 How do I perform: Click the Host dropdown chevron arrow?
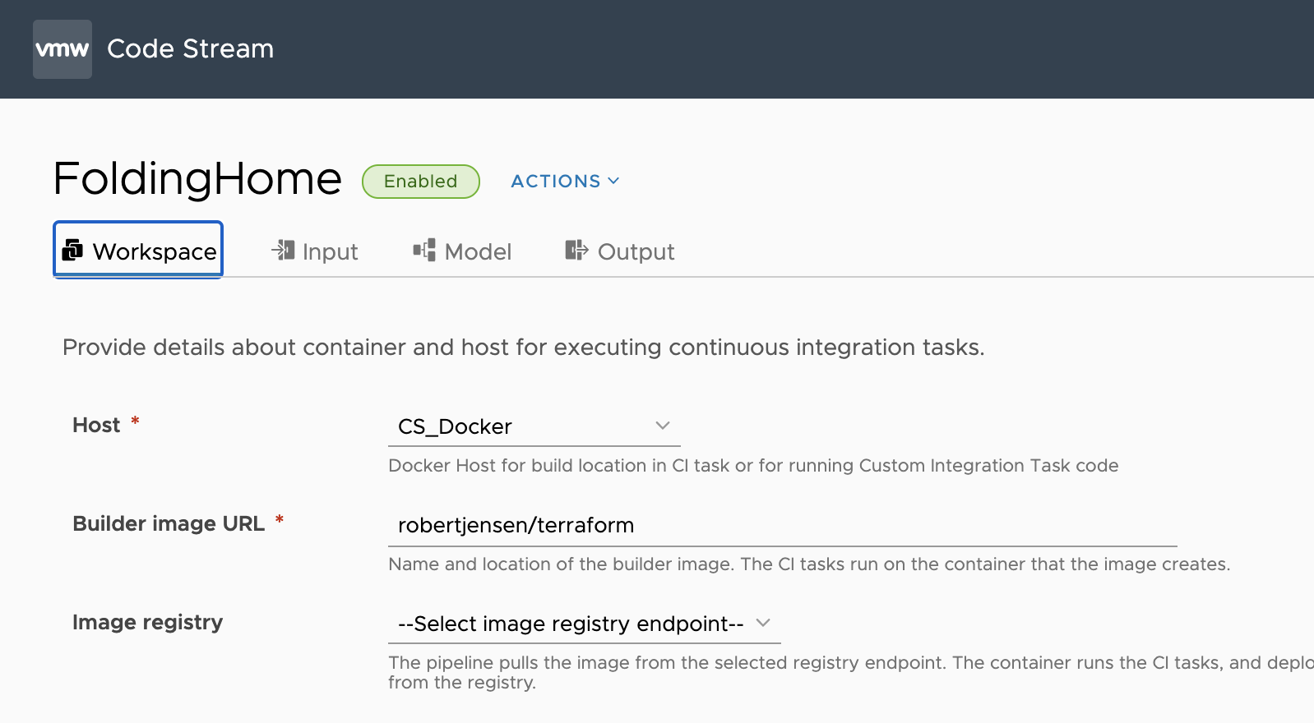click(663, 426)
